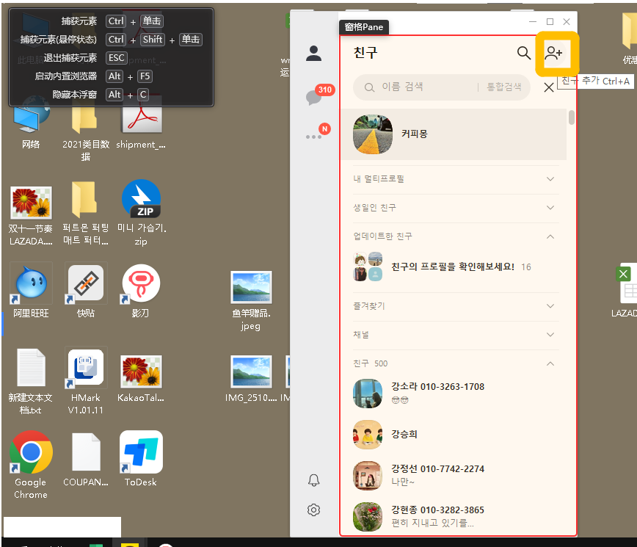Screen dimensions: 637x547
Task: Select the 快贴 shortcut icon
Action: point(86,291)
